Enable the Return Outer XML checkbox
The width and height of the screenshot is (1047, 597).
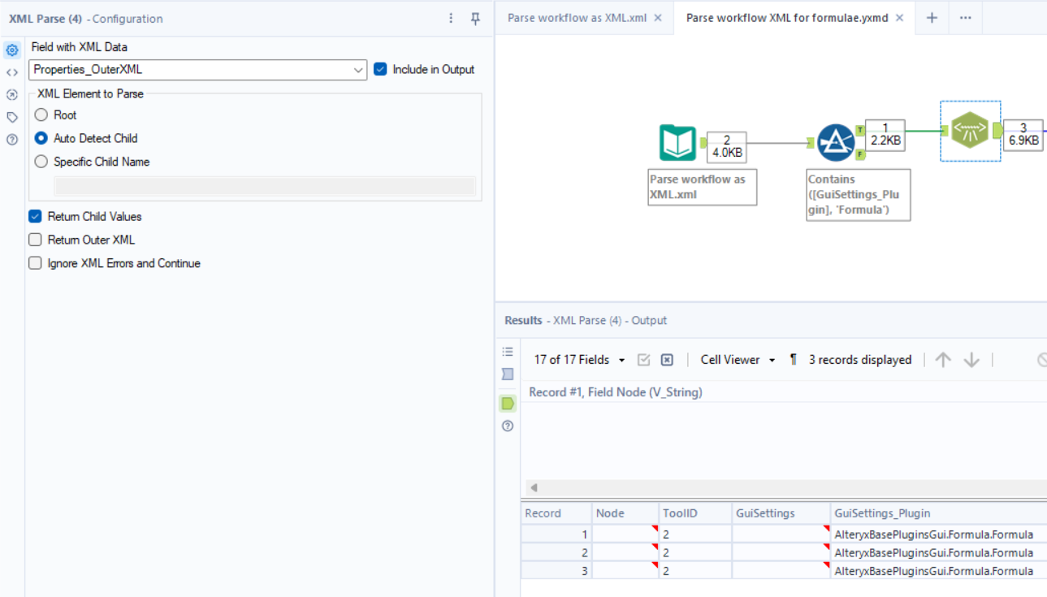tap(34, 240)
